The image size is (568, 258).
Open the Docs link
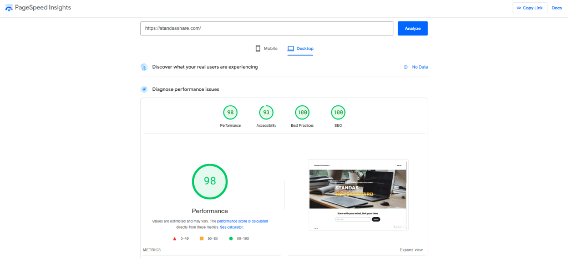(x=556, y=8)
